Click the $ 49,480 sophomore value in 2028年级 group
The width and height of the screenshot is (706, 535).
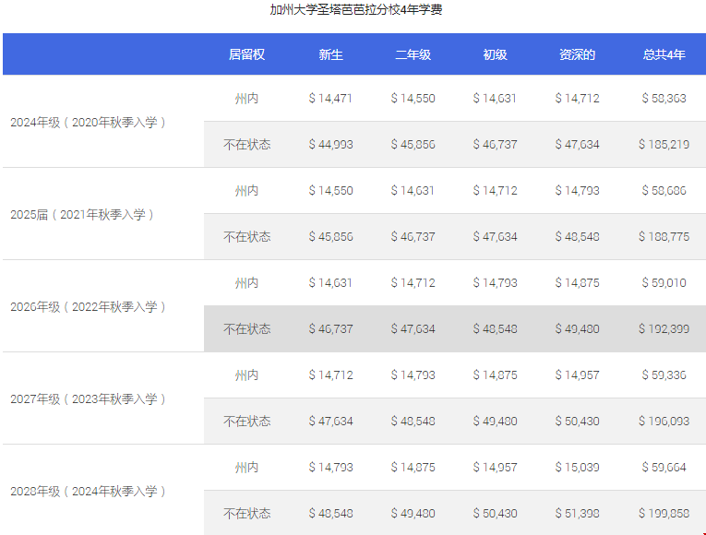pos(413,514)
